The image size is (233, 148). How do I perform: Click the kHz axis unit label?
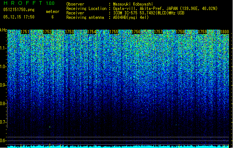click(3, 30)
